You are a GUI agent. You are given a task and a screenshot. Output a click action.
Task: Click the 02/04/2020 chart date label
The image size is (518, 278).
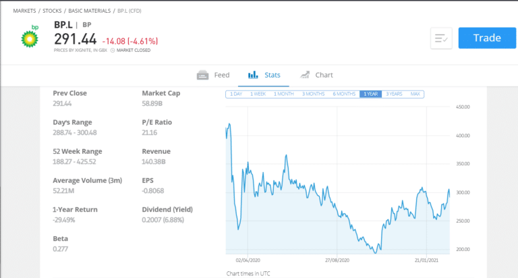tap(248, 260)
